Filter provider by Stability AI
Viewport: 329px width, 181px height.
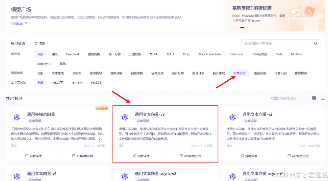pyautogui.click(x=44, y=64)
